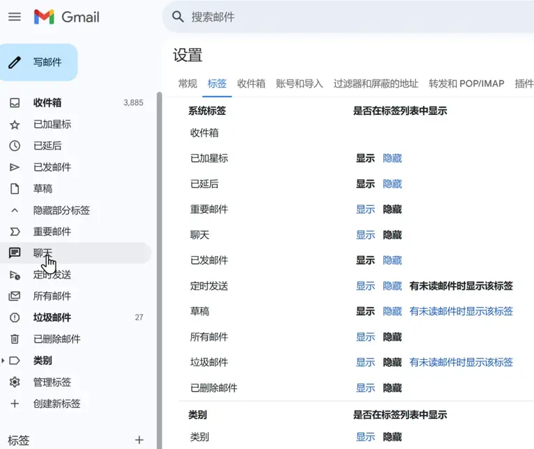534x449 pixels.
Task: Click the plus icon beside 标签 heading
Action: click(139, 440)
